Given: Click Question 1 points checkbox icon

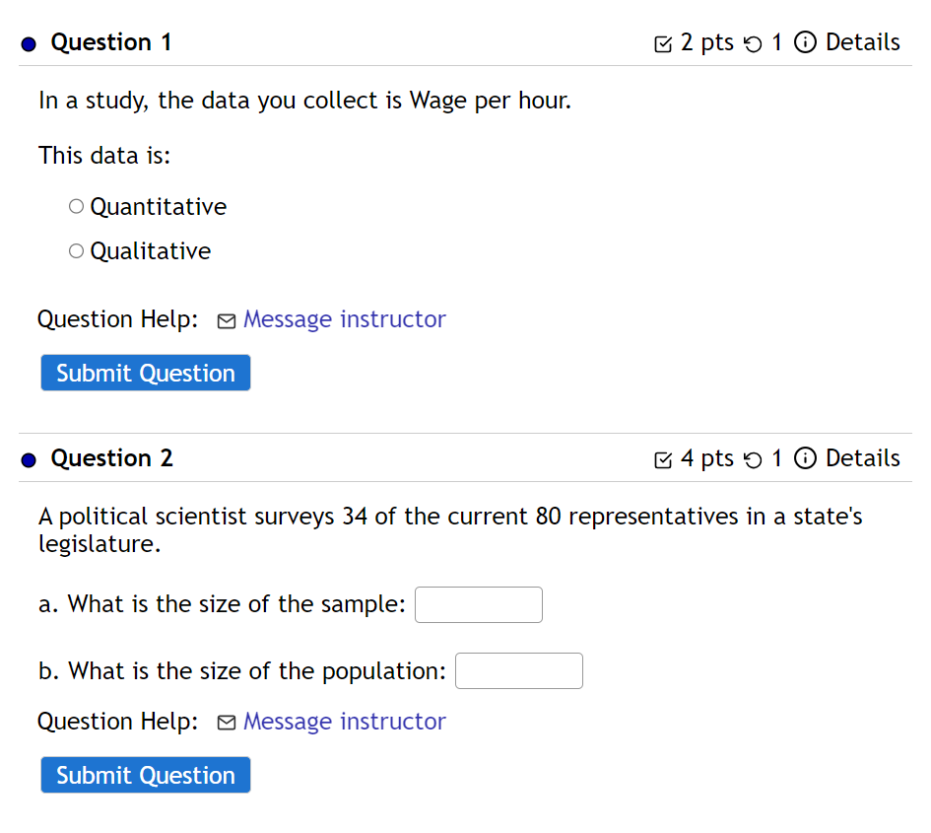Looking at the screenshot, I should [663, 43].
